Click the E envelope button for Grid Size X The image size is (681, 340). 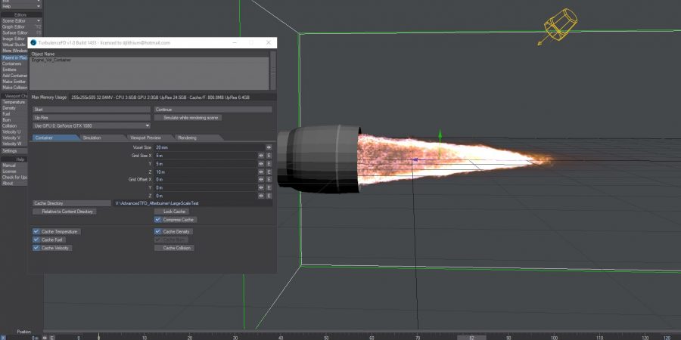269,155
